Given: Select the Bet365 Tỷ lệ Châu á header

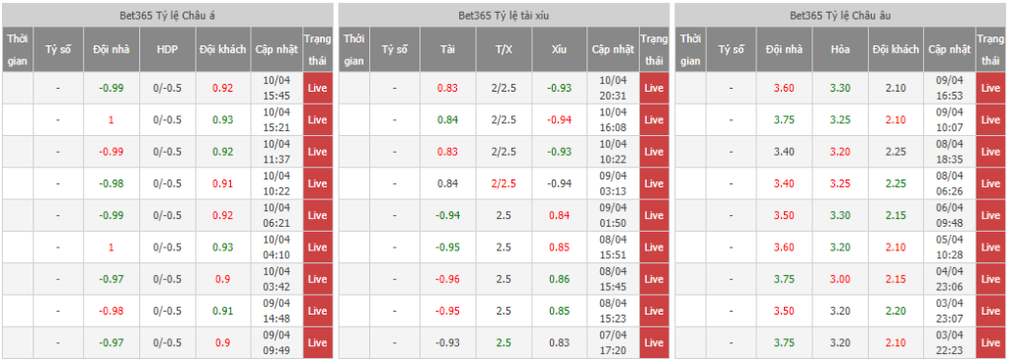Looking at the screenshot, I should [168, 15].
